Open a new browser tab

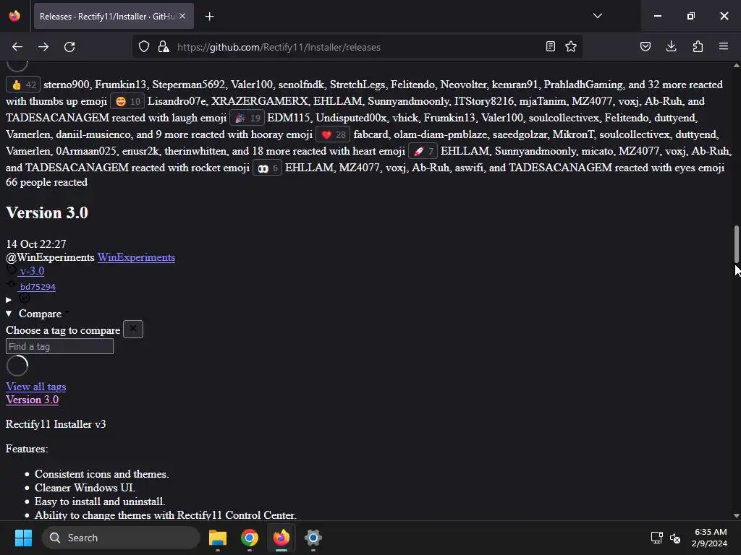click(209, 17)
